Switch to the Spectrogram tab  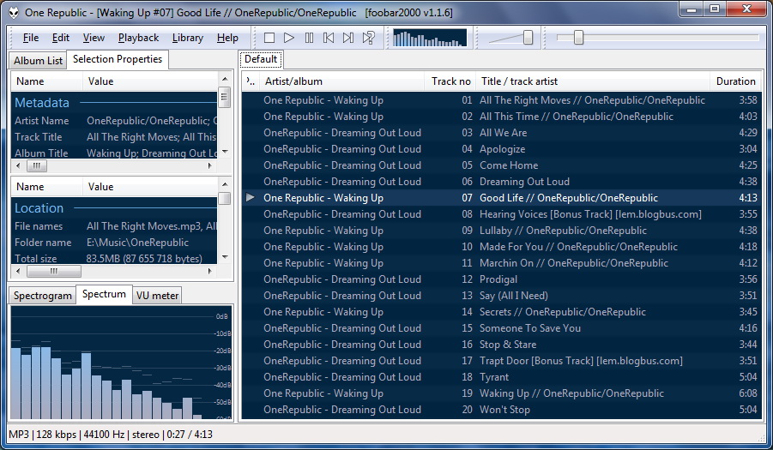(42, 296)
